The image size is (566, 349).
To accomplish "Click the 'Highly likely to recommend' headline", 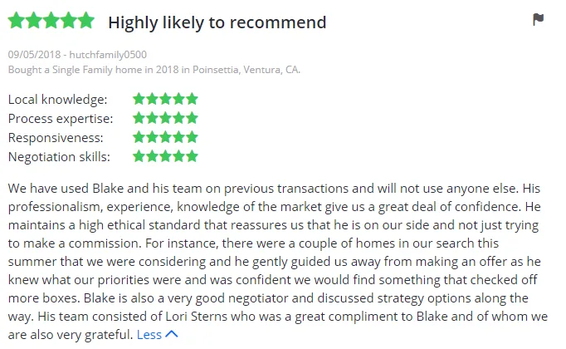I will click(x=217, y=22).
